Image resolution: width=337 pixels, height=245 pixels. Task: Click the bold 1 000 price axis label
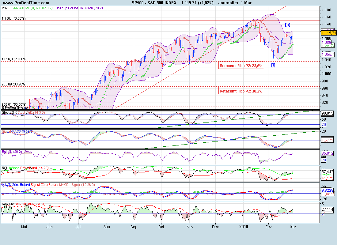pos(326,74)
